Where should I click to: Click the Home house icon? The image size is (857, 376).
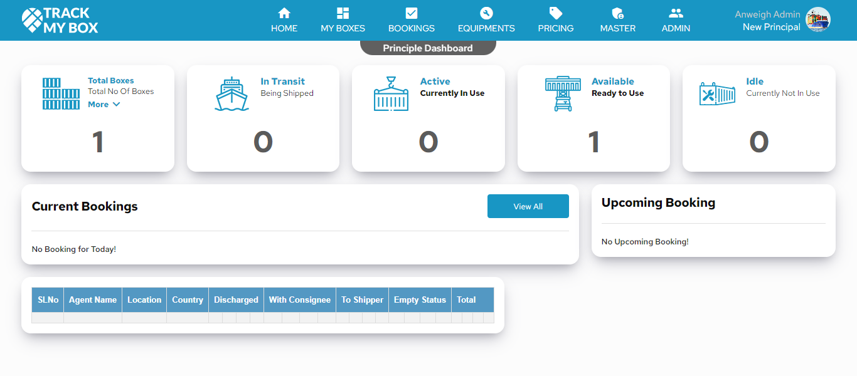pyautogui.click(x=284, y=13)
